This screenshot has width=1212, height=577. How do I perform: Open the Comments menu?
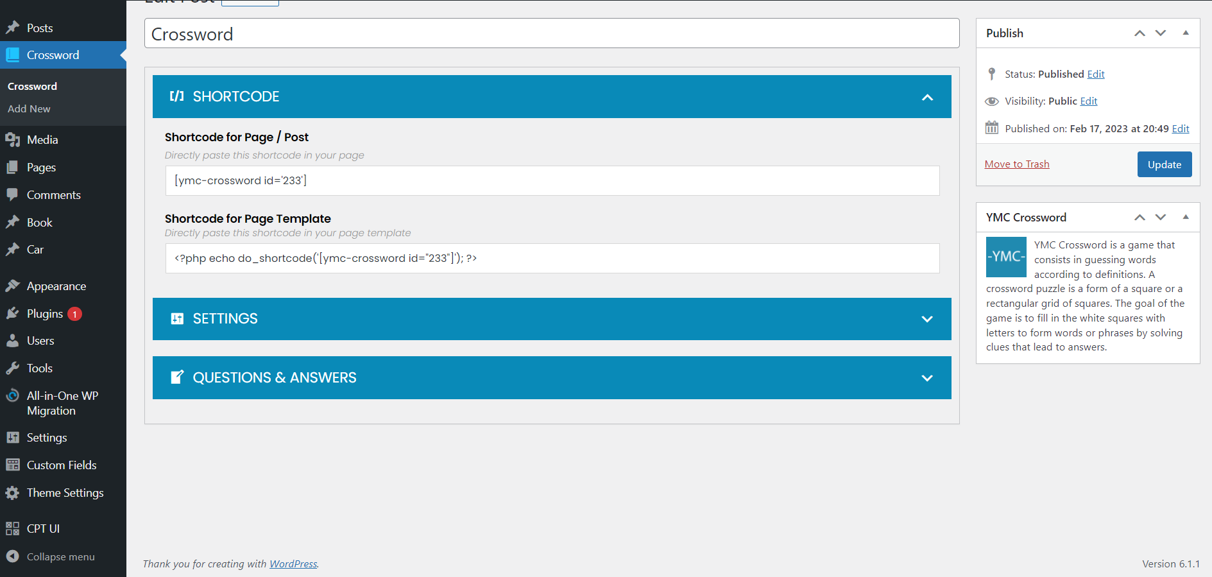tap(63, 194)
